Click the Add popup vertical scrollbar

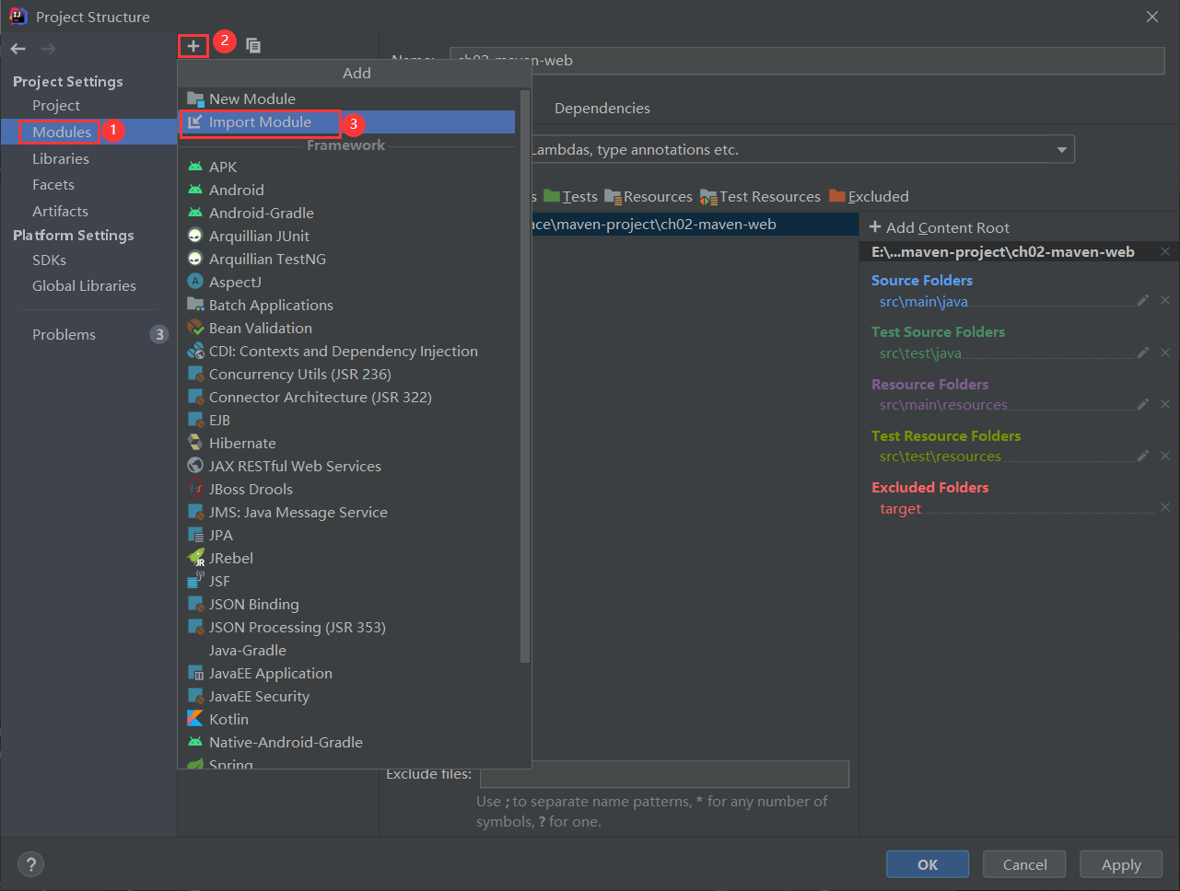click(x=525, y=368)
